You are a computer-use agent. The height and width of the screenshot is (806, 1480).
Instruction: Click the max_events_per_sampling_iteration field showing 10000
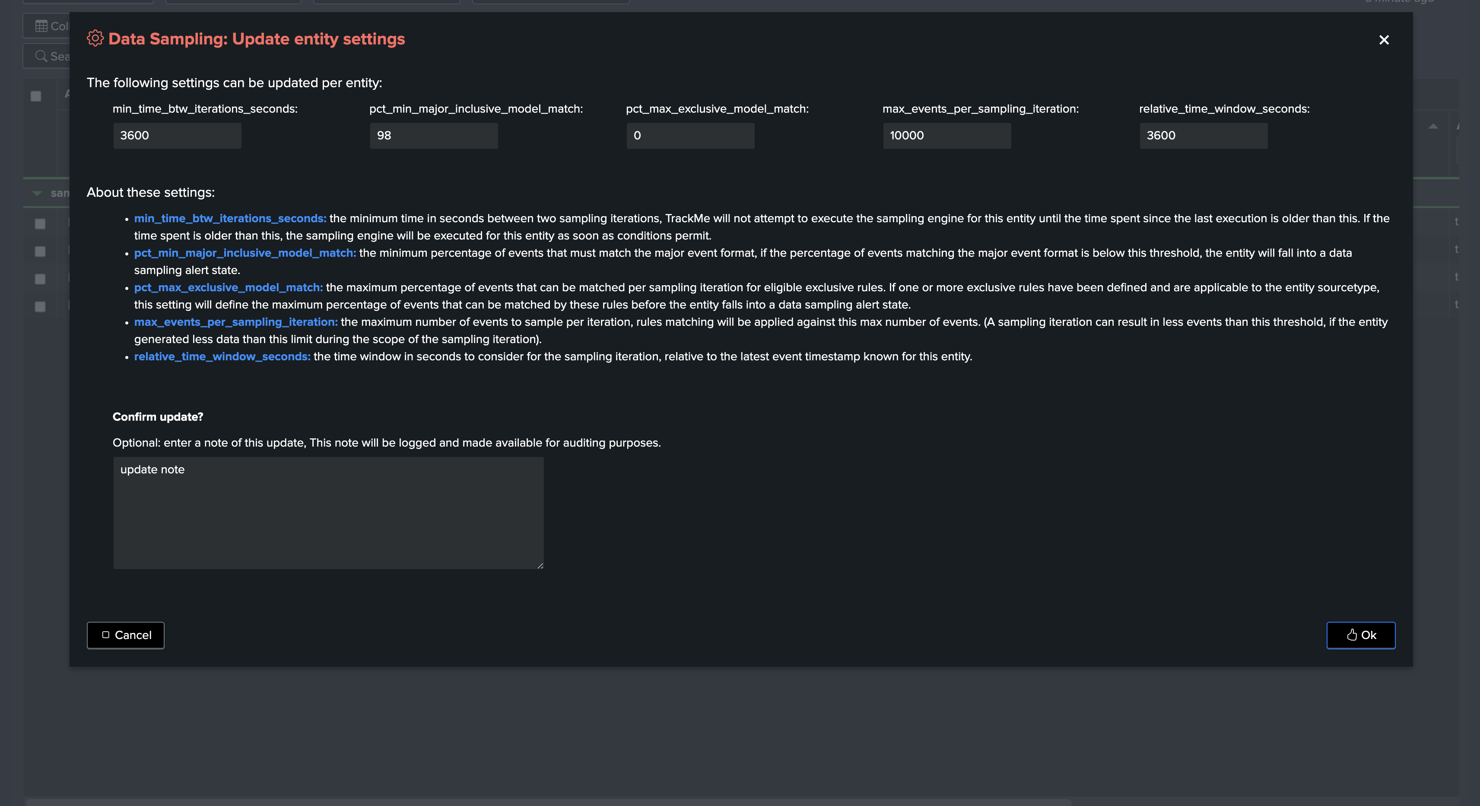pyautogui.click(x=947, y=135)
